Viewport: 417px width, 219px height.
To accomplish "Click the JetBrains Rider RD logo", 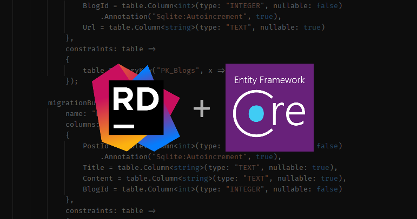I will click(136, 108).
